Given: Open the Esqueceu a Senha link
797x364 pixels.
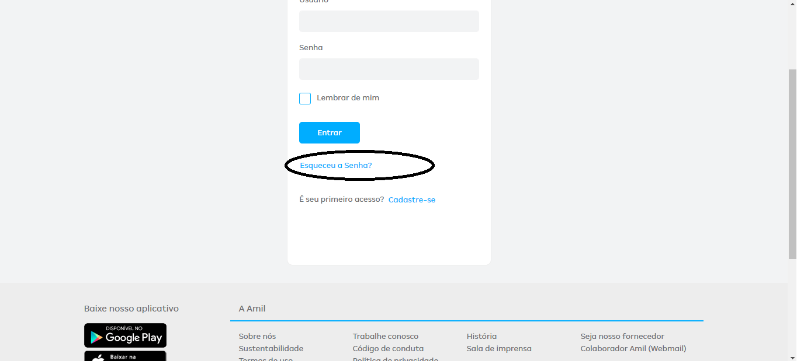Looking at the screenshot, I should (336, 166).
